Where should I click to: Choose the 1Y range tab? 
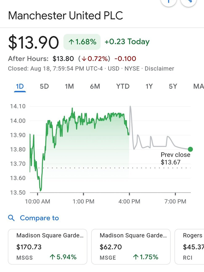click(x=149, y=86)
